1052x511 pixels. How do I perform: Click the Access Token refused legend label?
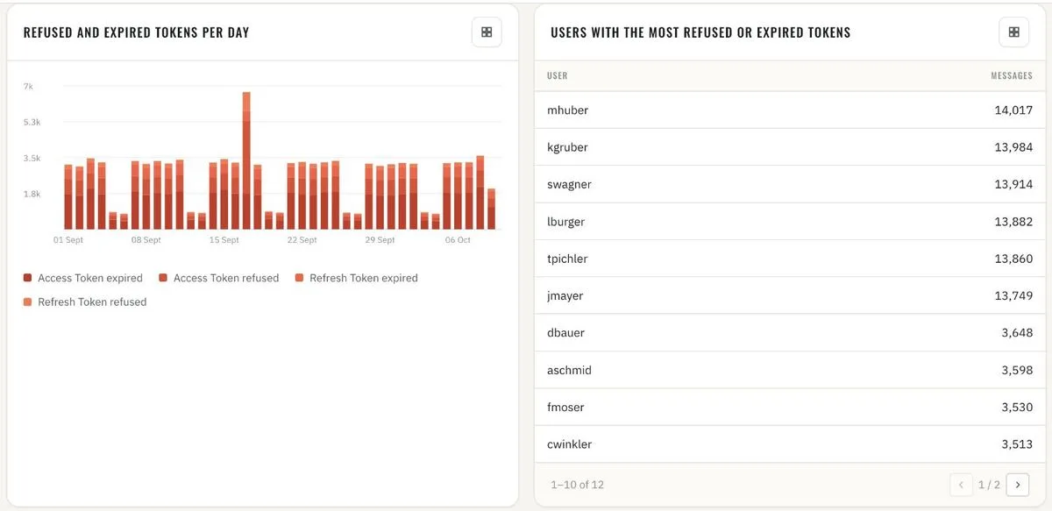point(226,278)
